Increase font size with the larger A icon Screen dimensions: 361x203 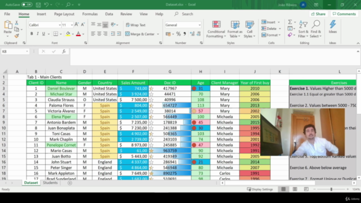tap(77, 25)
